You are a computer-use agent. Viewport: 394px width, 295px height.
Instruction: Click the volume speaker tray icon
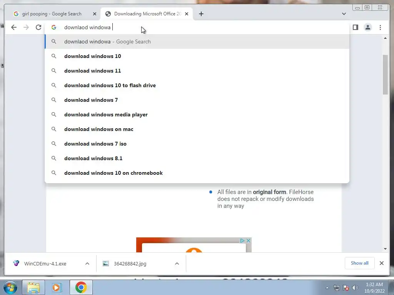(355, 288)
